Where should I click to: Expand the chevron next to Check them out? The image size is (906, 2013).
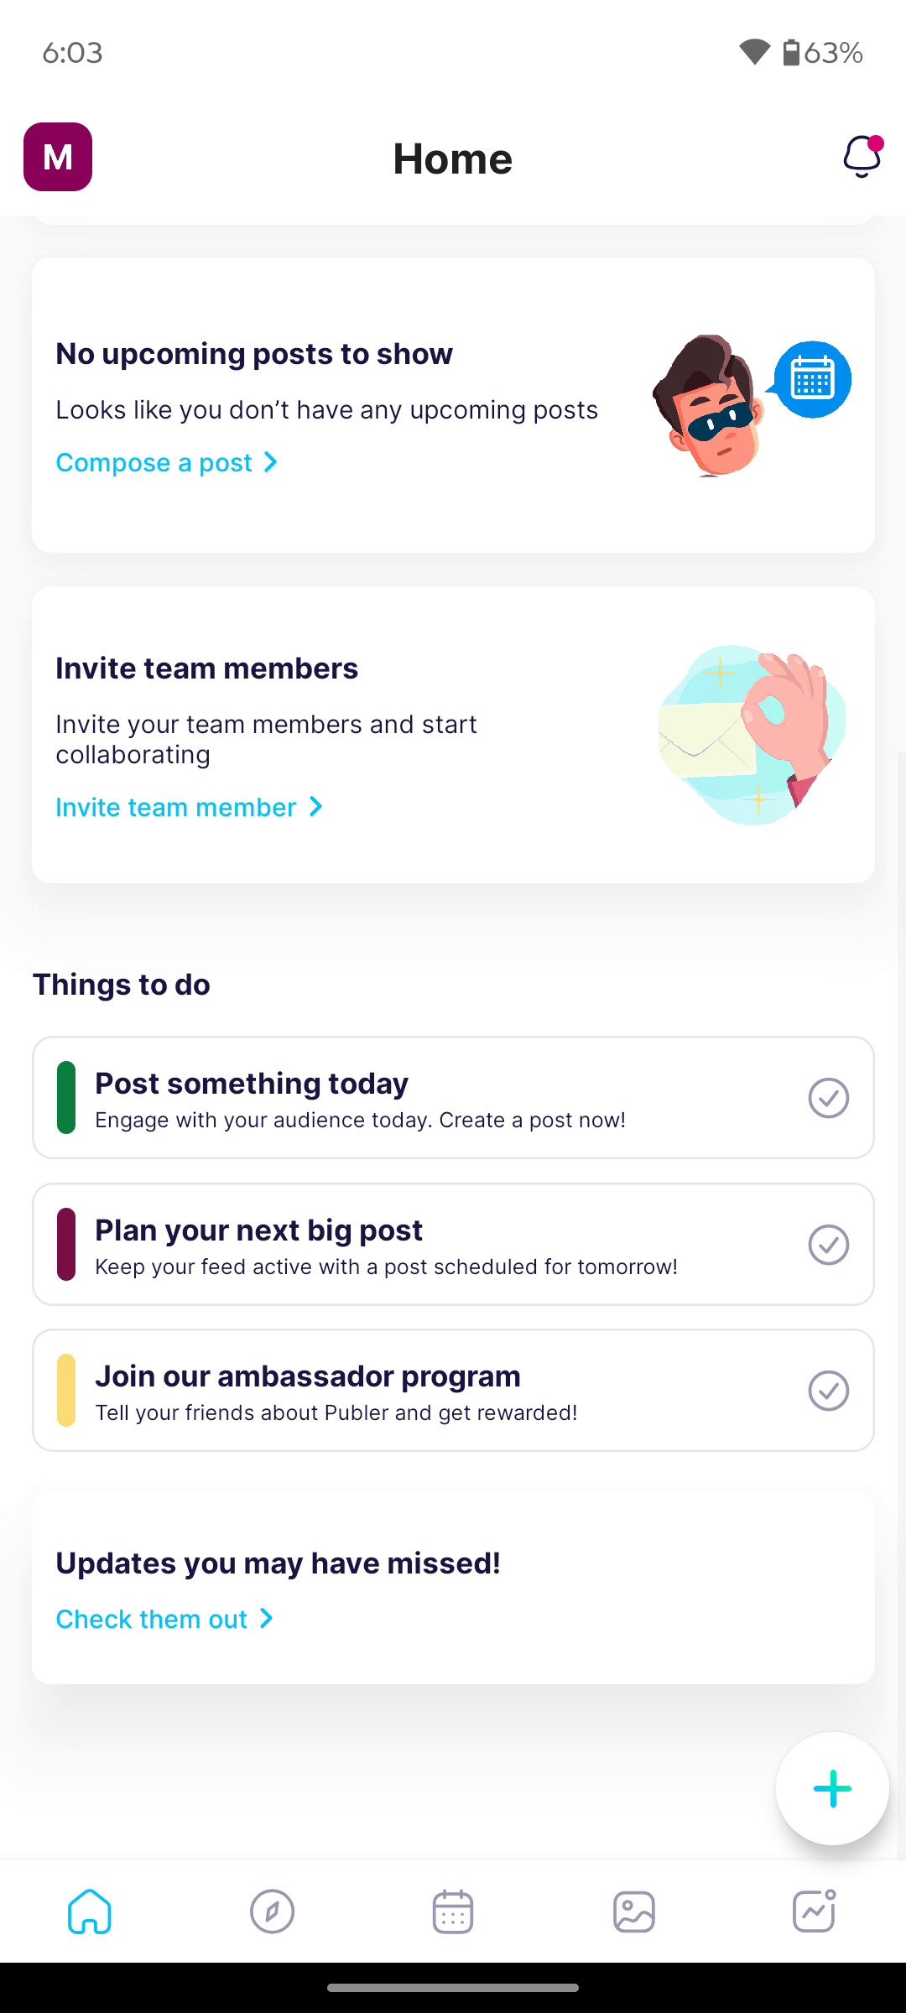(266, 1619)
